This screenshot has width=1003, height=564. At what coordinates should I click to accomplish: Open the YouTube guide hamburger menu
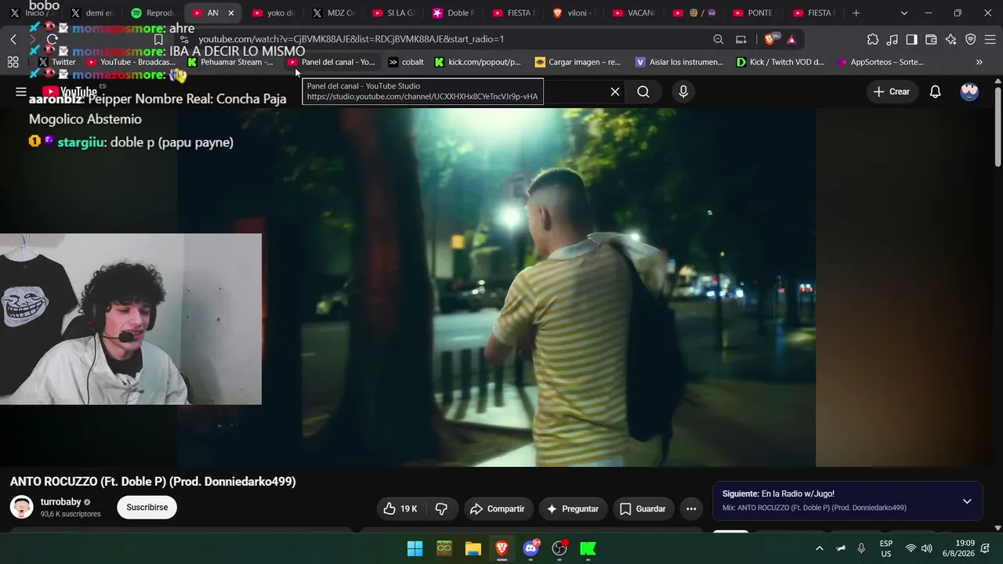pyautogui.click(x=21, y=92)
